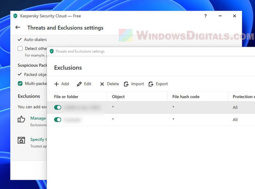255x189 pixels.
Task: Enable the Detect other checkbox
Action: coord(20,48)
